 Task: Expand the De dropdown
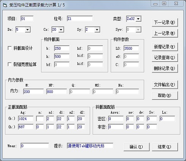[x=27, y=30]
